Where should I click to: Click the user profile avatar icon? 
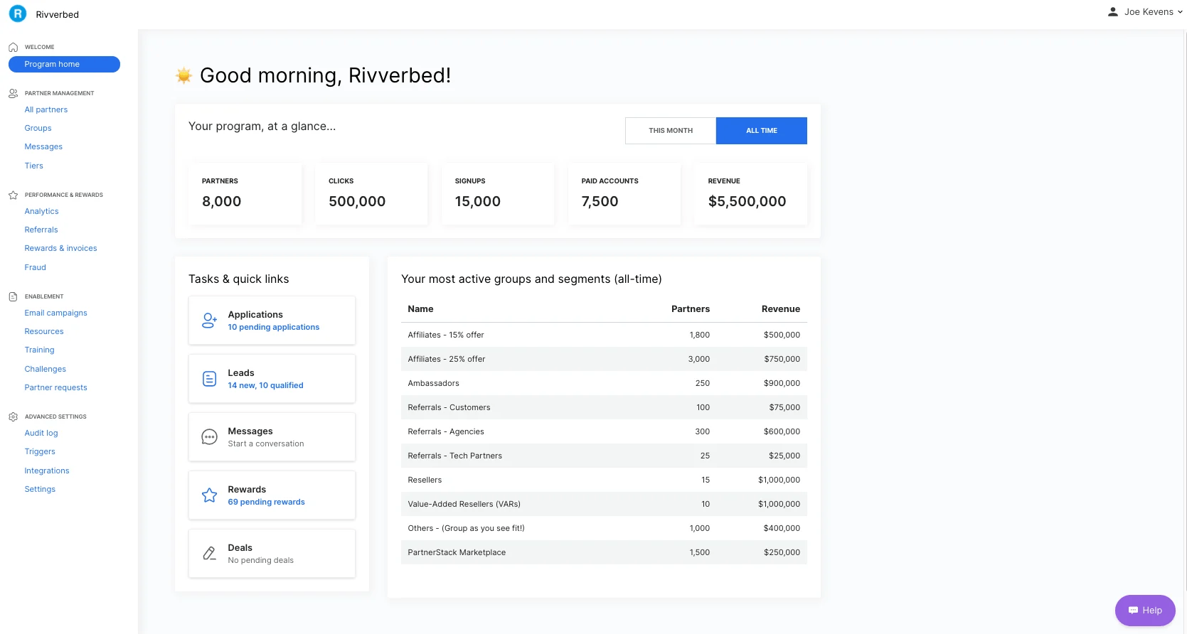(x=1113, y=12)
